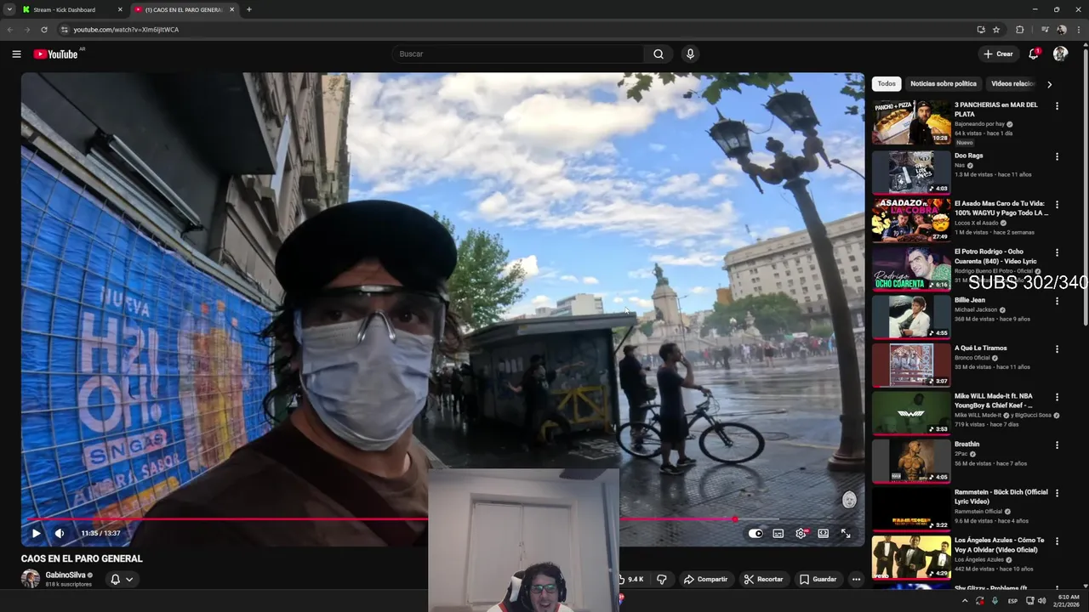Click the search magnifier button
Screen dimensions: 1089x612
[x=659, y=54]
